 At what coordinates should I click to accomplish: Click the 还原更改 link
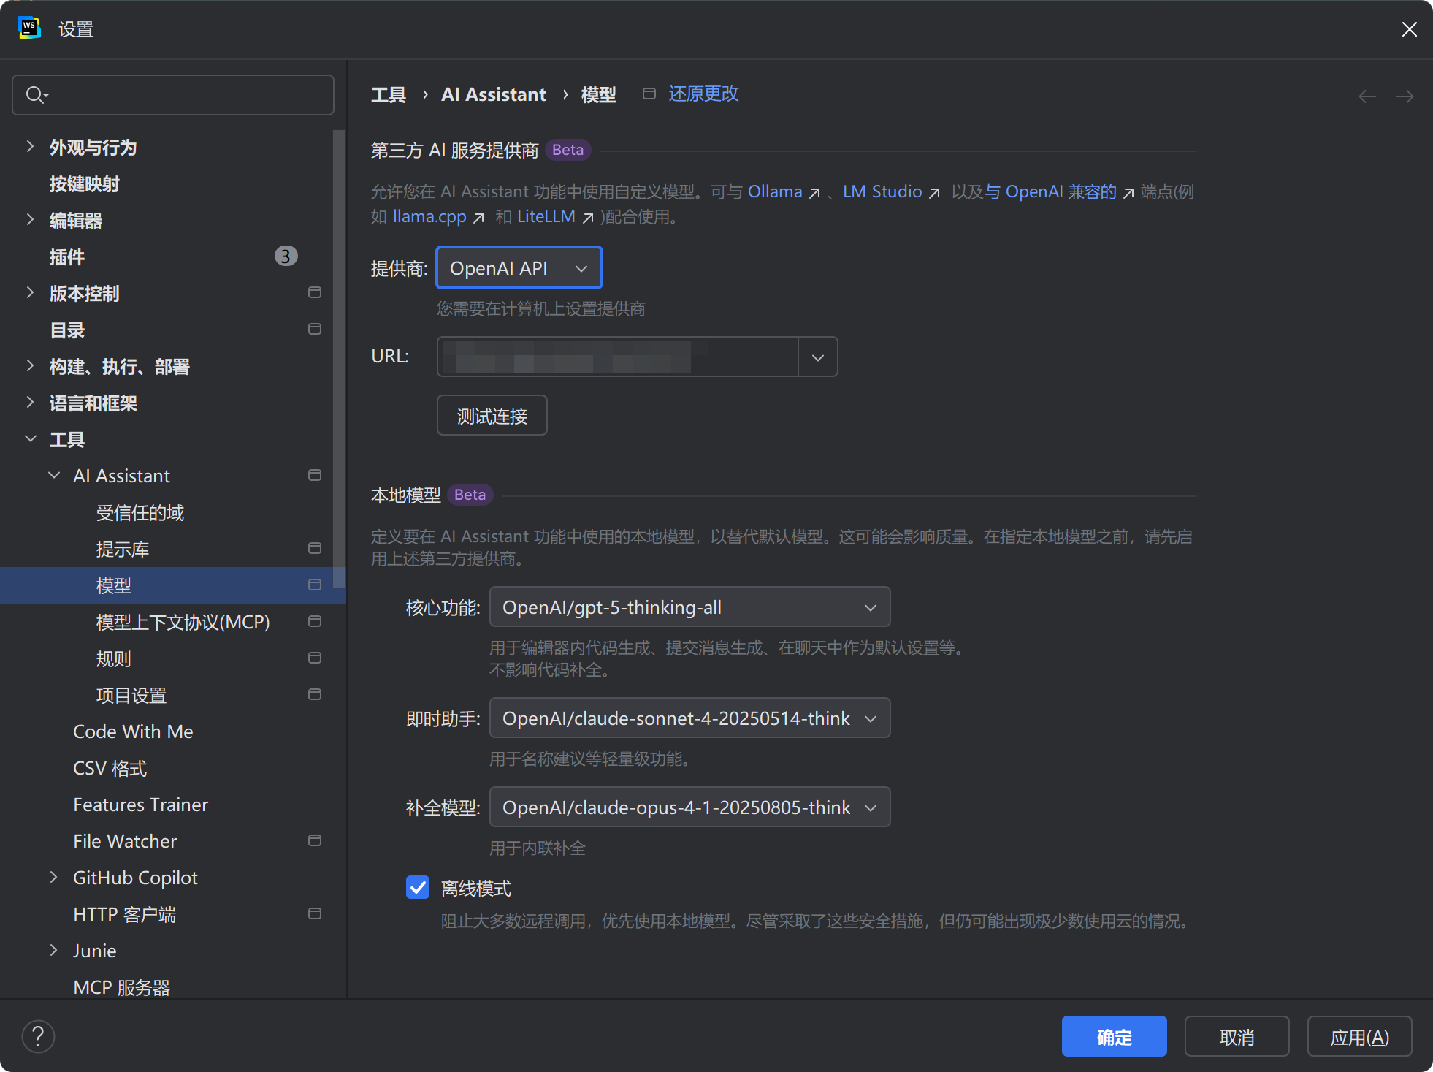pyautogui.click(x=703, y=94)
